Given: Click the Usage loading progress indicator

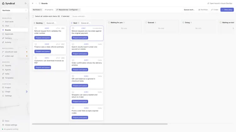Looking at the screenshot, I should coord(26,92).
